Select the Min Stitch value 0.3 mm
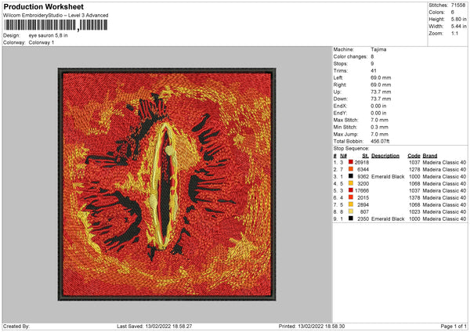This screenshot has height=332, width=470. 379,127
